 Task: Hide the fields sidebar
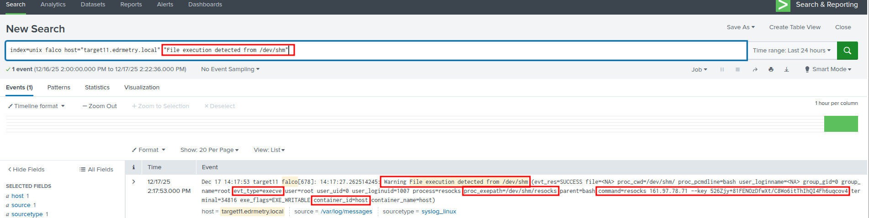[x=26, y=170]
